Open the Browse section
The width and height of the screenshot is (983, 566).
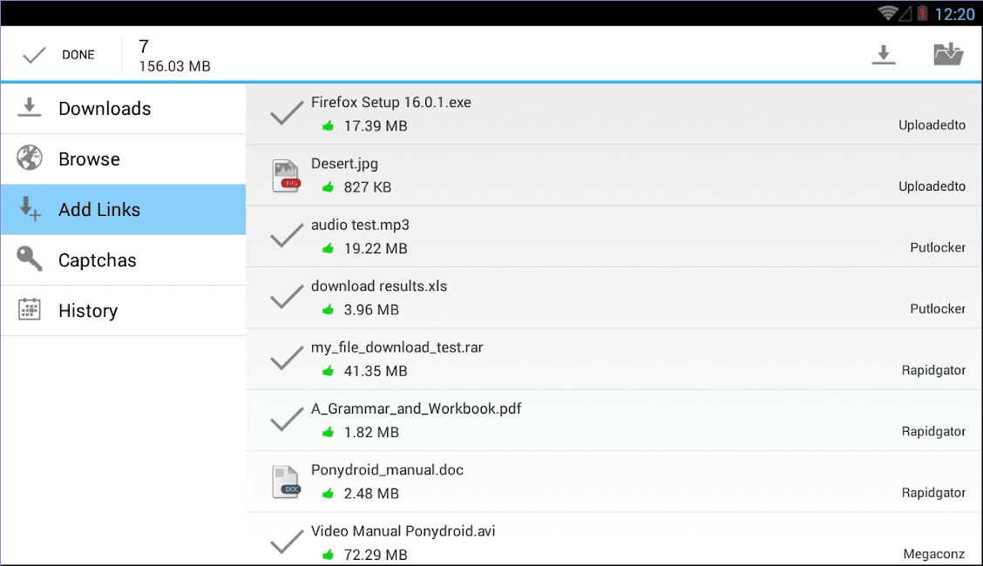(124, 159)
